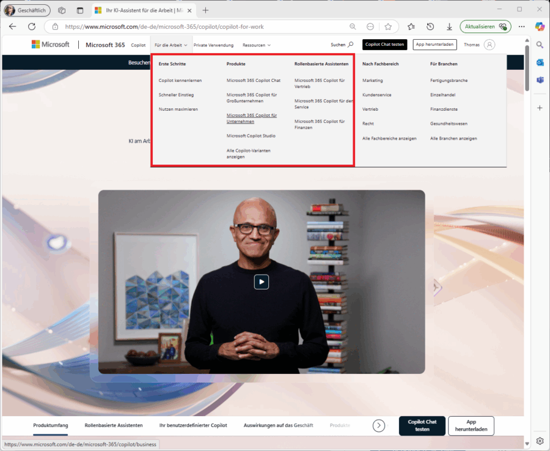Open the downloads icon
Viewport: 550px width, 451px height.
click(449, 27)
